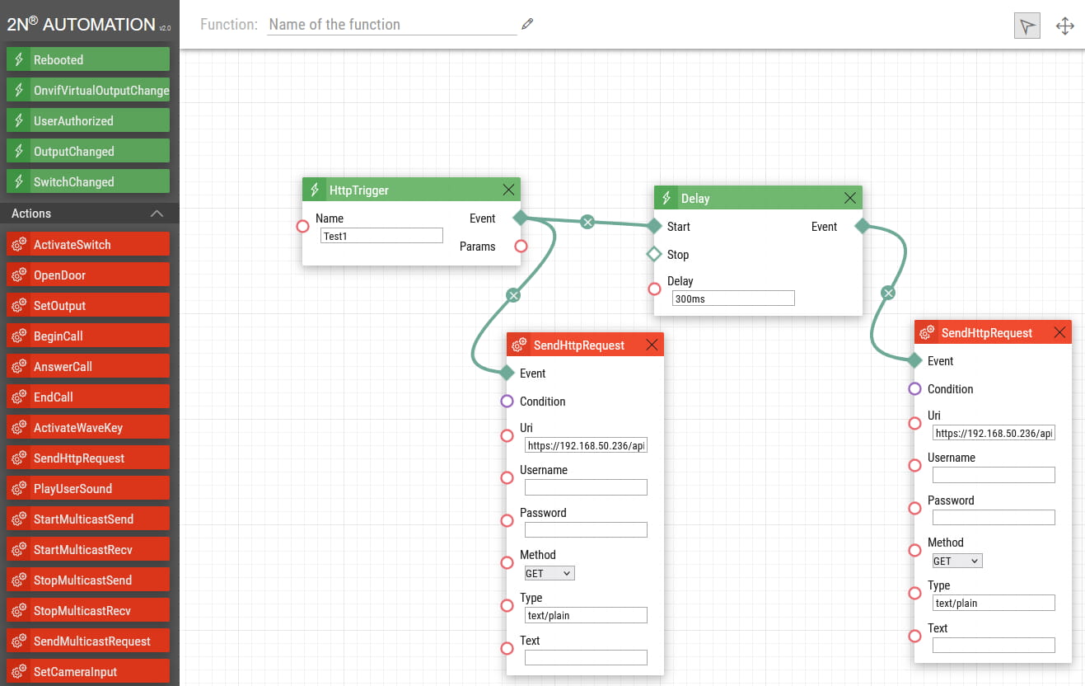Click the PlayUserSound gear icon
Viewport: 1085px width, 686px height.
(19, 488)
